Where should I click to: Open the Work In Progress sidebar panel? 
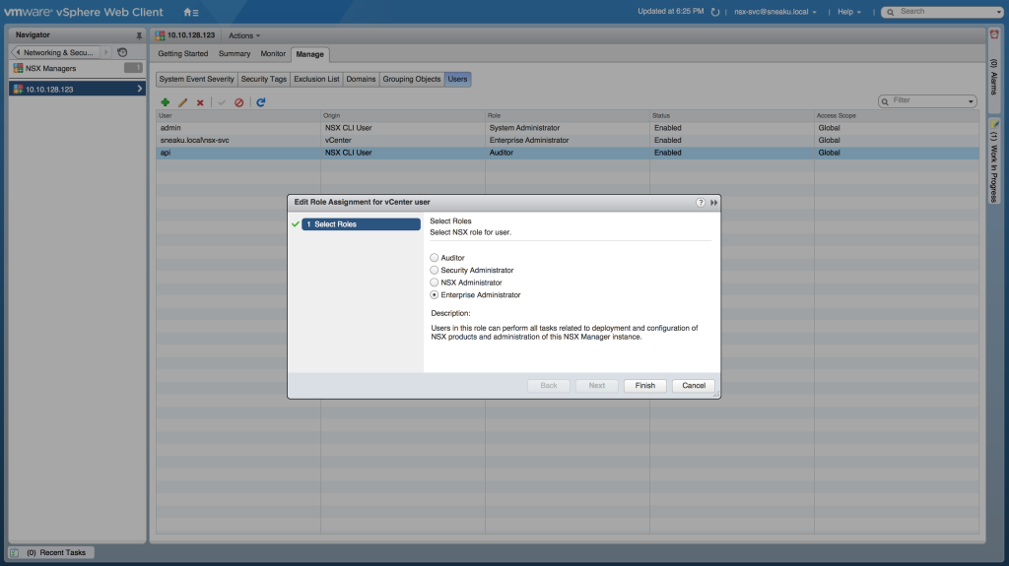(994, 161)
